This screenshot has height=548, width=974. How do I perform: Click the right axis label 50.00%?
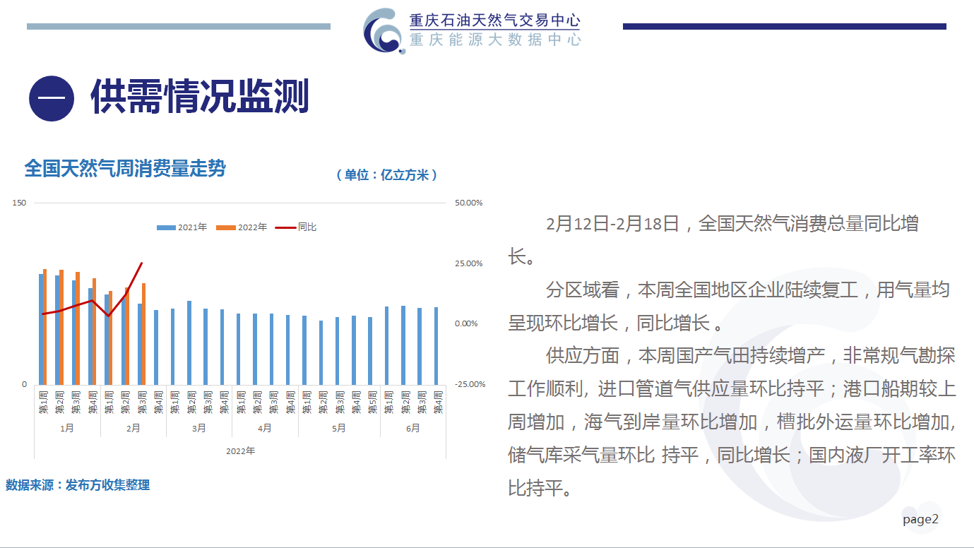coord(468,203)
